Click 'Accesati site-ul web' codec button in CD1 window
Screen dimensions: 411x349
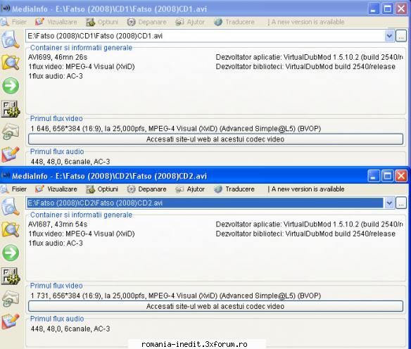tap(215, 139)
